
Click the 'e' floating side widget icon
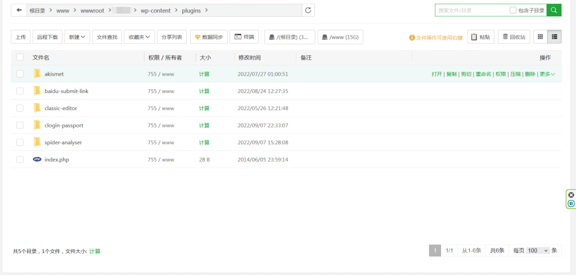(x=571, y=204)
